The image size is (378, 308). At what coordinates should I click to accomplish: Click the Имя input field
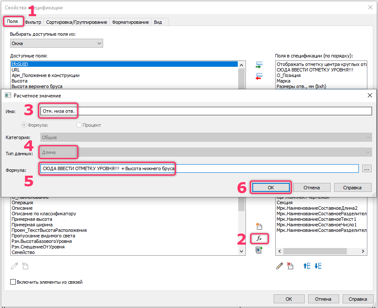[x=206, y=111]
